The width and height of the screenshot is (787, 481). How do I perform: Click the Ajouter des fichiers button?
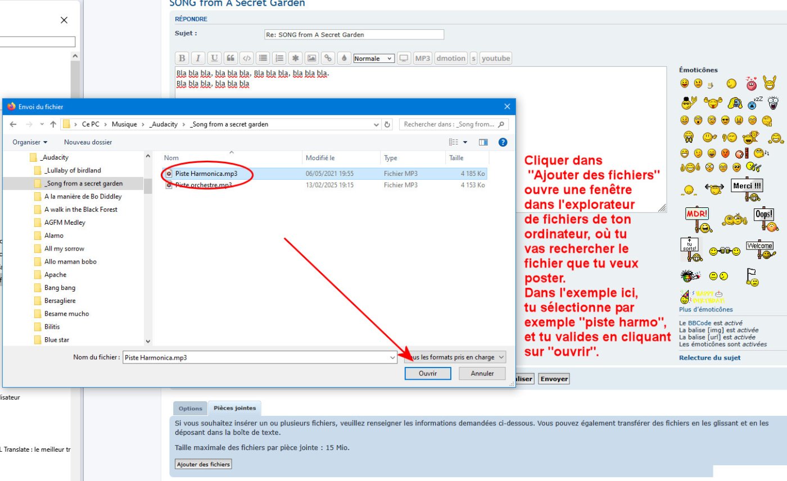tap(203, 464)
